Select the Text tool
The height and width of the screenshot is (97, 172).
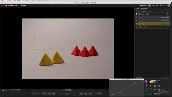pos(151,89)
